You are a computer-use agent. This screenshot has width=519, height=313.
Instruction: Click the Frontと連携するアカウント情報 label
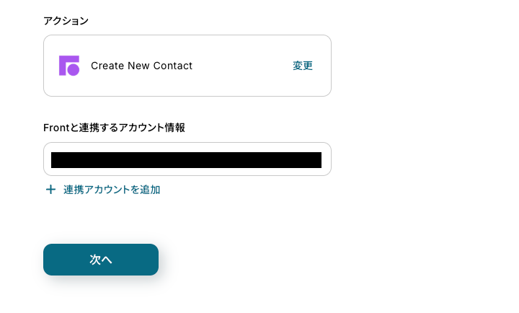pyautogui.click(x=114, y=127)
